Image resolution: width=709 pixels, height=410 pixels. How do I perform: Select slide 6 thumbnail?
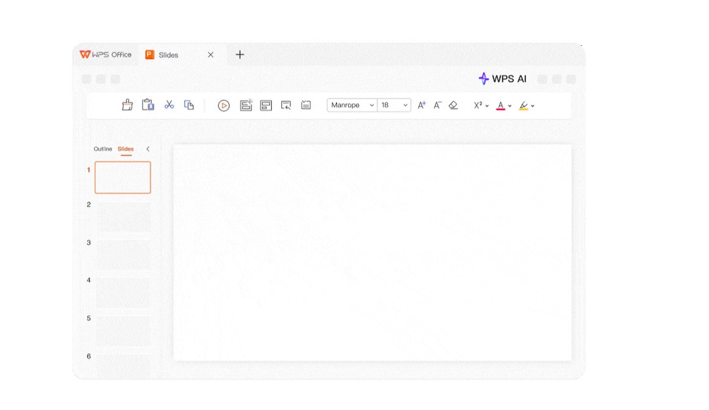pyautogui.click(x=124, y=366)
